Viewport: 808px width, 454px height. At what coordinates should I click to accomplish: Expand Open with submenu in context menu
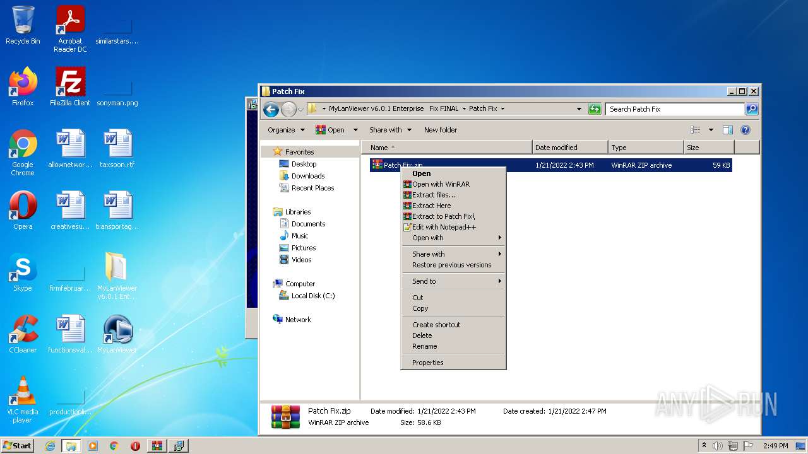pos(453,238)
